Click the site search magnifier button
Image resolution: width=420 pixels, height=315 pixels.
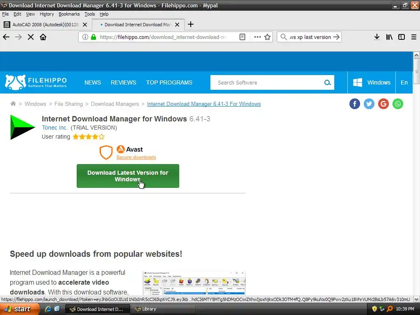[327, 82]
